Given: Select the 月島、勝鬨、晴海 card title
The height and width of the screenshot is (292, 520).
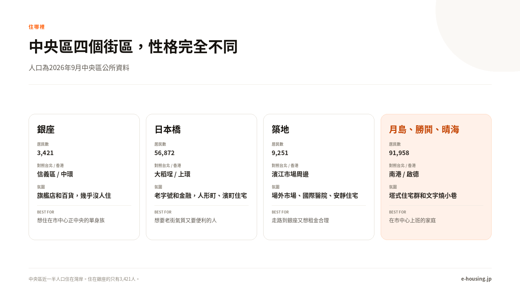Looking at the screenshot, I should (424, 129).
